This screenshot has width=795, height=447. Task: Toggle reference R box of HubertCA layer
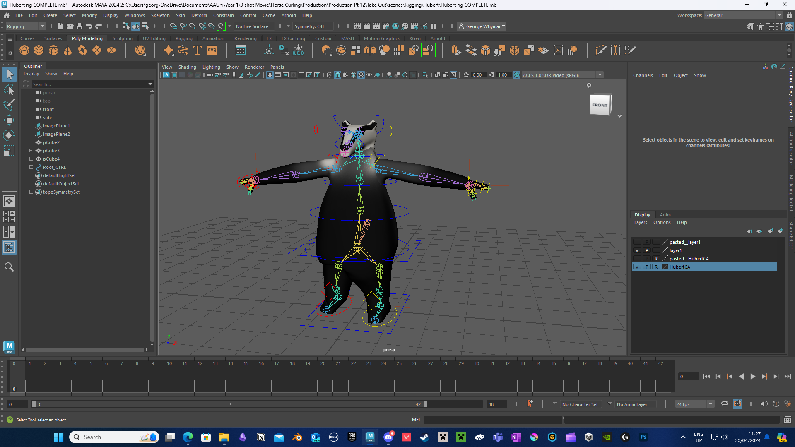tap(656, 267)
